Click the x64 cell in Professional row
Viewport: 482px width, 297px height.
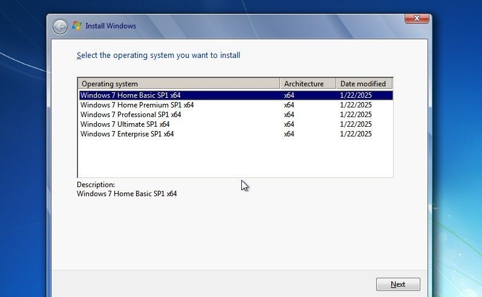(289, 115)
